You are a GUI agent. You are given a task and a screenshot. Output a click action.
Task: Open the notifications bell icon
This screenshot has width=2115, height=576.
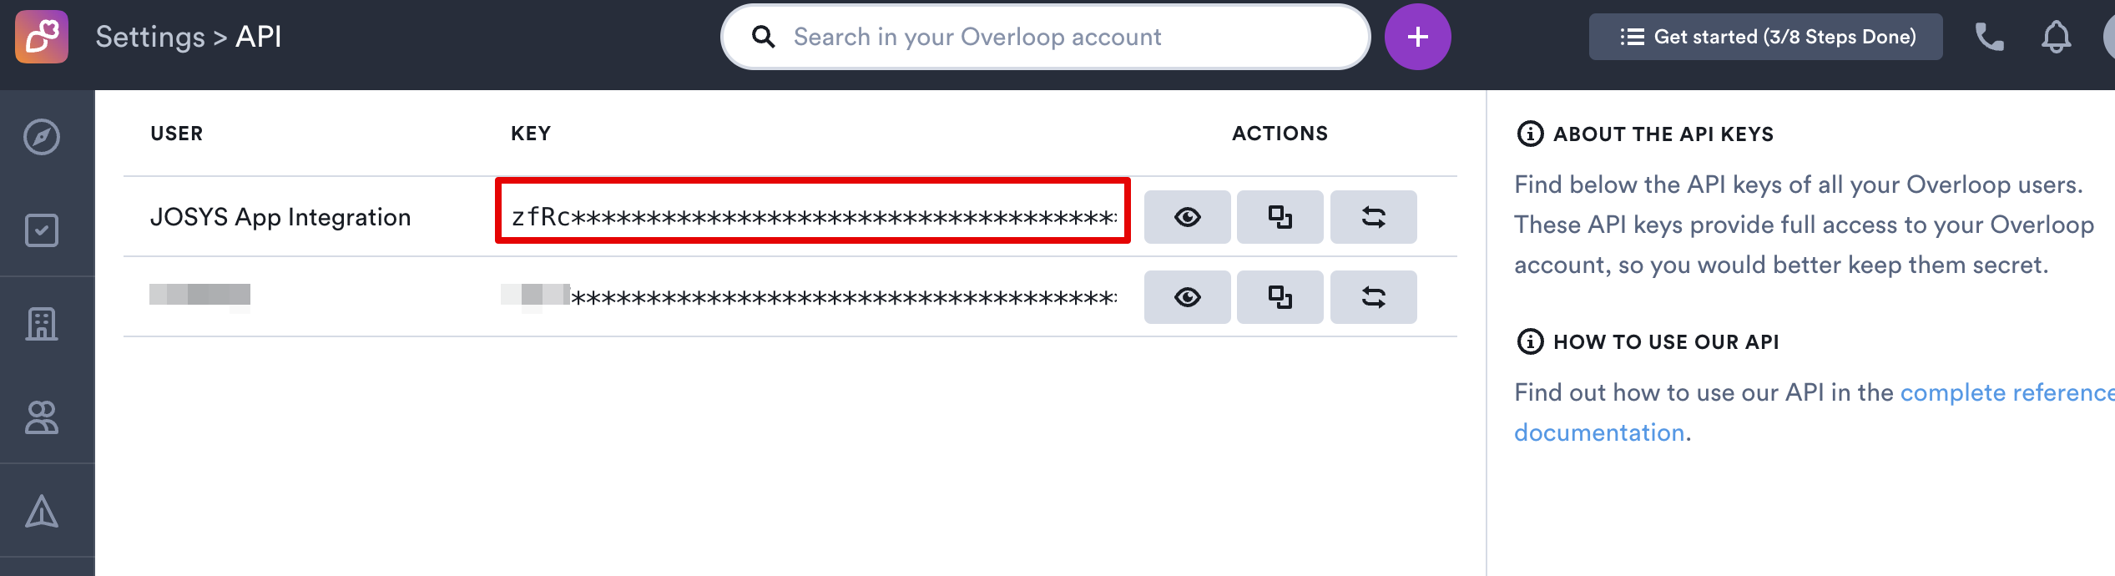2056,37
